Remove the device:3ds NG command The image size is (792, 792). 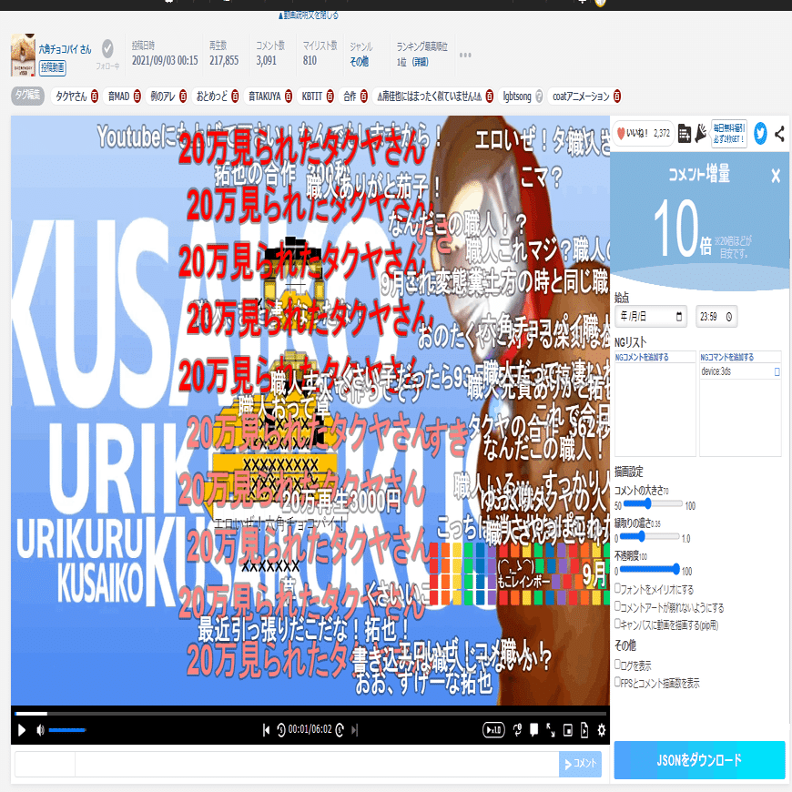click(x=777, y=371)
